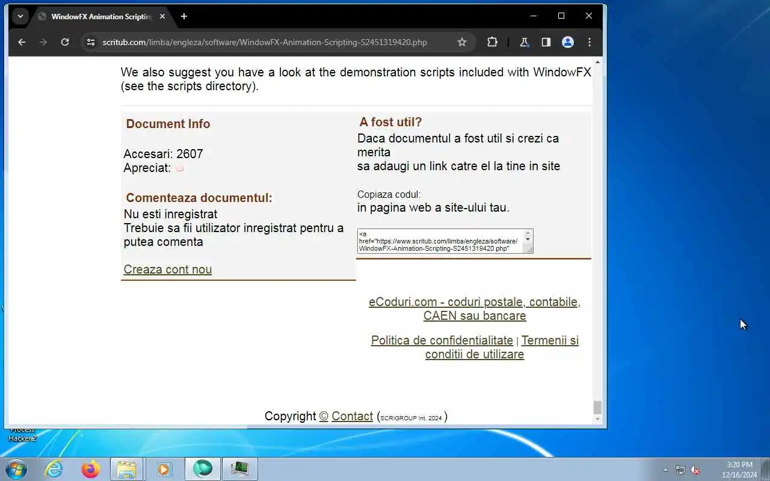Click the 'Copiaza codul:' label
770x481 pixels.
(389, 194)
